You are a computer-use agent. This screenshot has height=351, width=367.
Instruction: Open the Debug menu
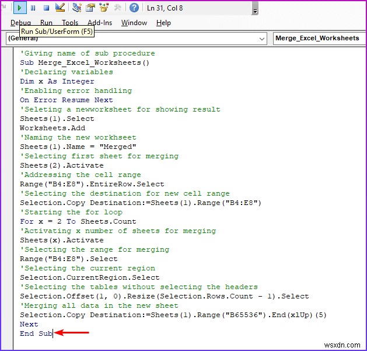point(20,23)
